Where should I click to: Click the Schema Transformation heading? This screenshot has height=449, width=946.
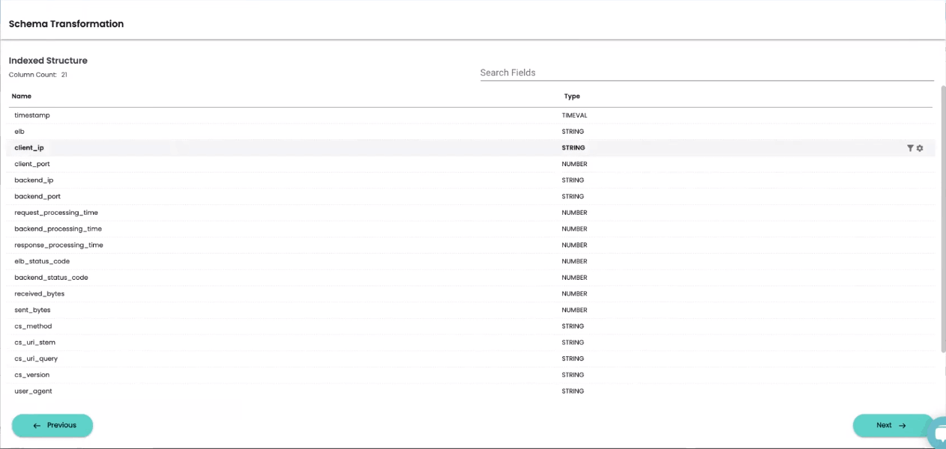coord(66,24)
